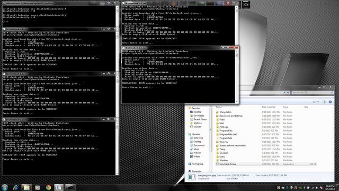Open the Windows Start orb
339x191 pixels.
[5, 187]
